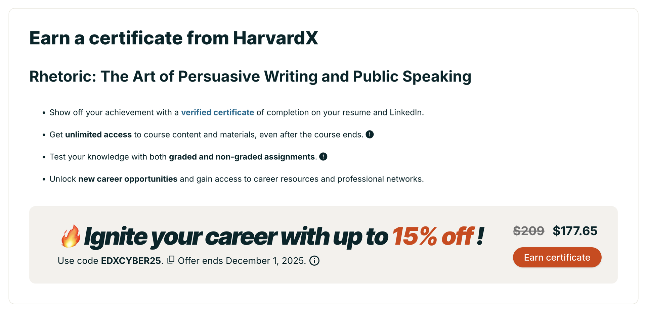This screenshot has width=645, height=309.
Task: Click the Rhetoric course title heading
Action: point(250,76)
